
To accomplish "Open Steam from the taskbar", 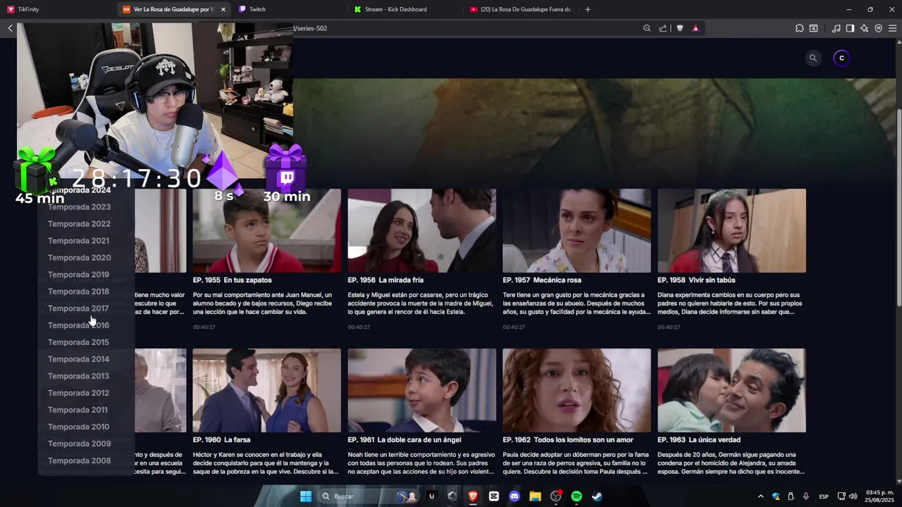I will 597,496.
